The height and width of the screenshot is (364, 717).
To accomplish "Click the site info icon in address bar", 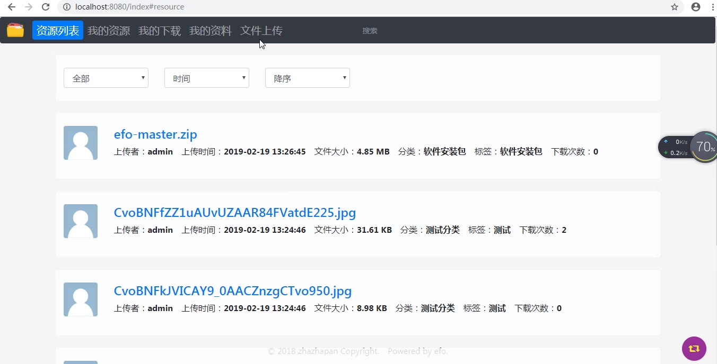I will coord(67,7).
